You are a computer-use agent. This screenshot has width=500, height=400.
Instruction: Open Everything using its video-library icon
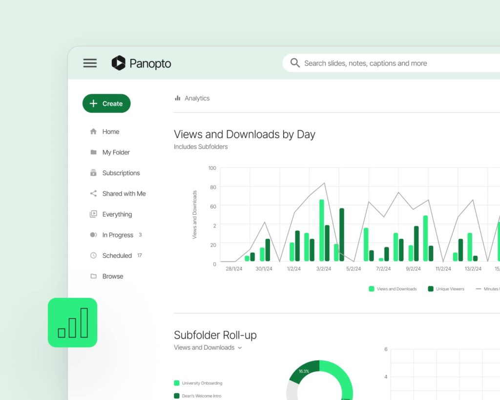coord(93,214)
